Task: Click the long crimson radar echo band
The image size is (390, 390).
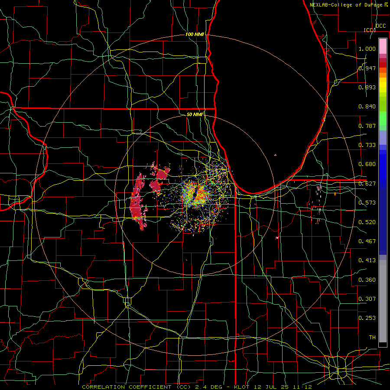Action: coord(137,201)
